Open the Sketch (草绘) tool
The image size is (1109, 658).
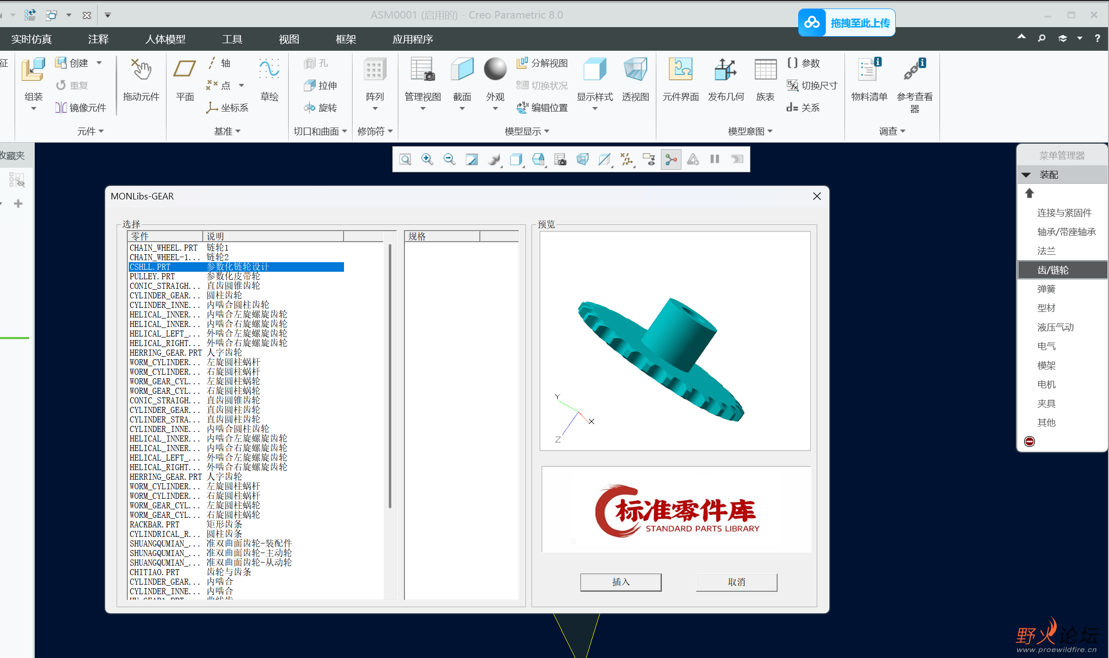click(x=270, y=70)
